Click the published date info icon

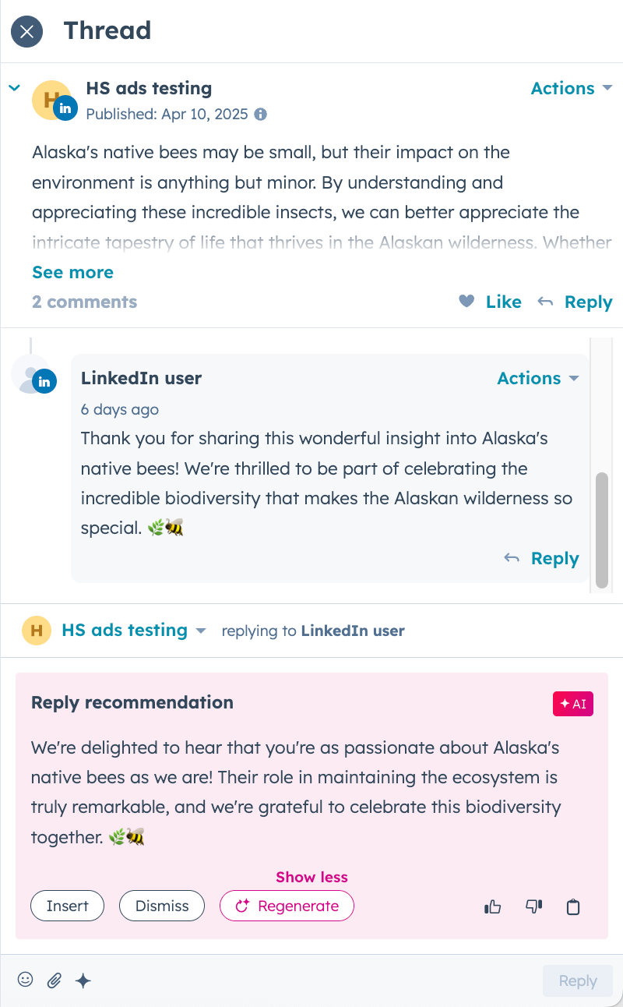coord(261,115)
